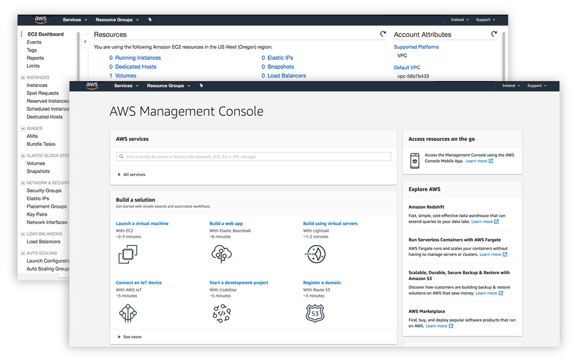Refresh the Resources panel in EC2 window

point(383,34)
